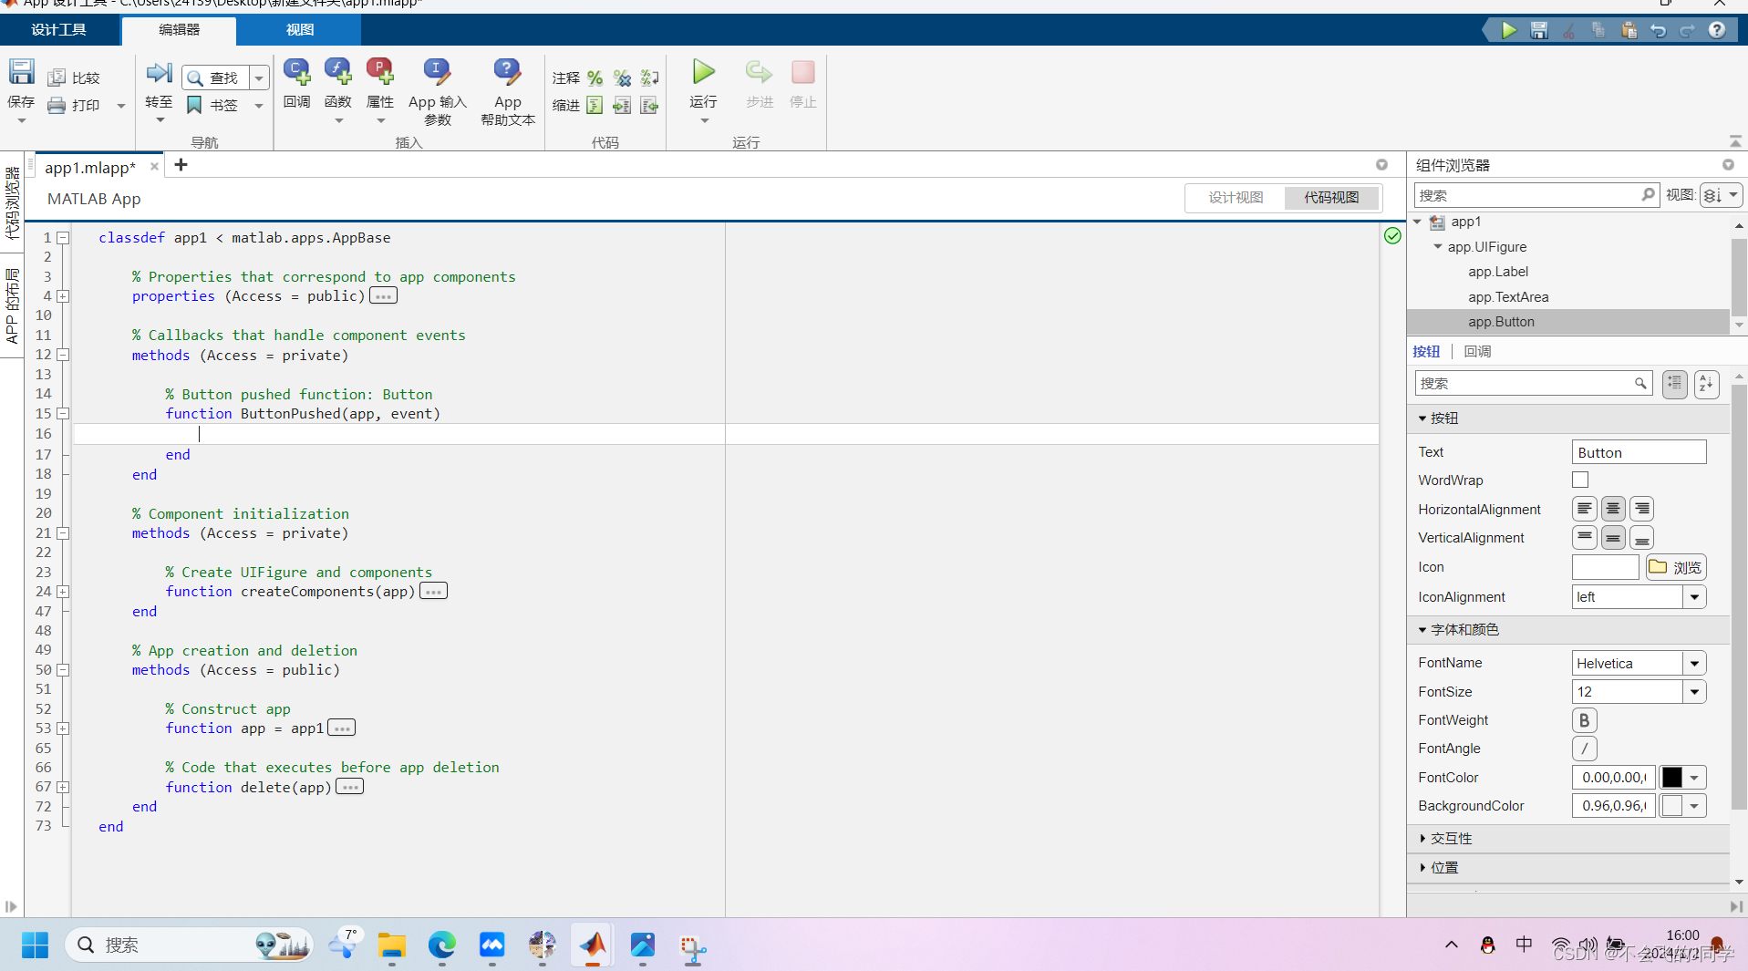Screen dimensions: 1748x971
Task: Click App Help Text icon
Action: (x=507, y=72)
